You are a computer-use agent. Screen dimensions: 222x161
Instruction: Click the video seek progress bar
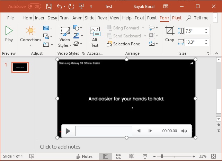[104, 131]
